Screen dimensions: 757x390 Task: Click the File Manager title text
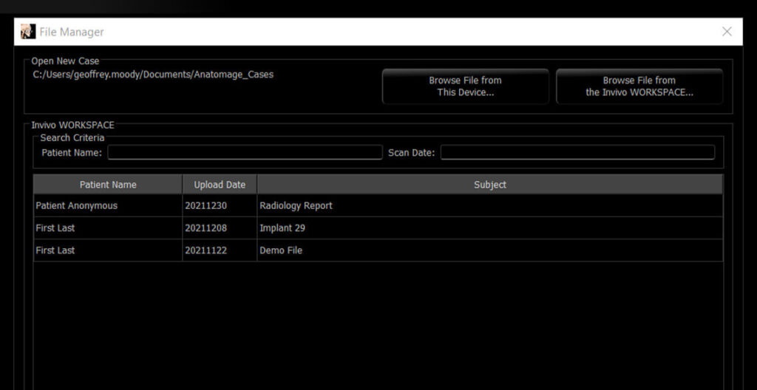pyautogui.click(x=72, y=32)
